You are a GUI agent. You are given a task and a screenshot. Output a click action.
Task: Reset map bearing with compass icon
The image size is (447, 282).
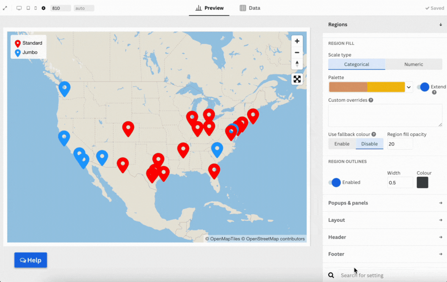click(x=297, y=64)
